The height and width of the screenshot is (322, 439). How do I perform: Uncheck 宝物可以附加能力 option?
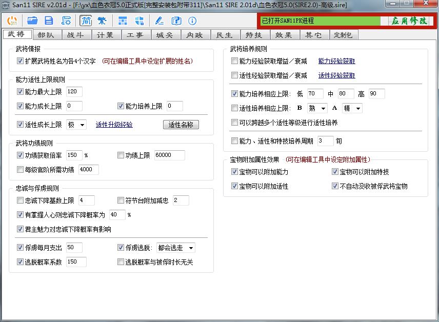[235, 172]
